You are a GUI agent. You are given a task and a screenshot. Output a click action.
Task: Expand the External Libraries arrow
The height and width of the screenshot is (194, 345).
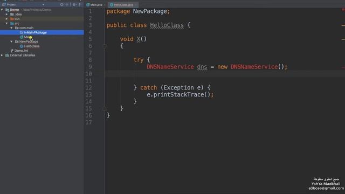click(x=2, y=55)
